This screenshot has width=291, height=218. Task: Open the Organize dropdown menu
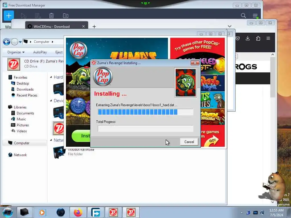tap(16, 52)
